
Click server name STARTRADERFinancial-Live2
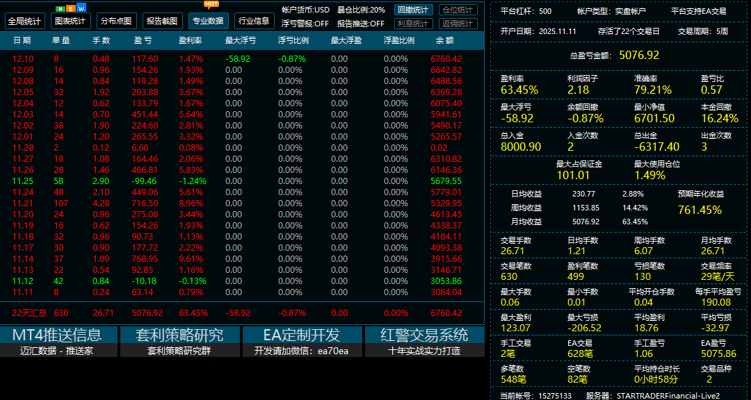coord(668,396)
